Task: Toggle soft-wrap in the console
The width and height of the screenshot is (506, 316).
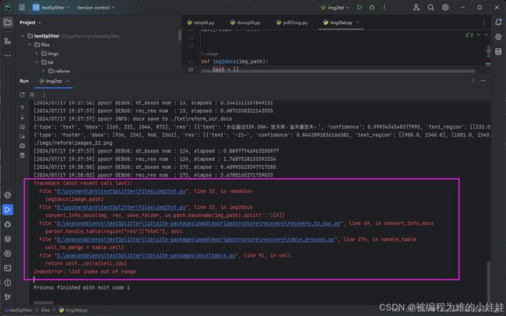Action: pyautogui.click(x=23, y=127)
